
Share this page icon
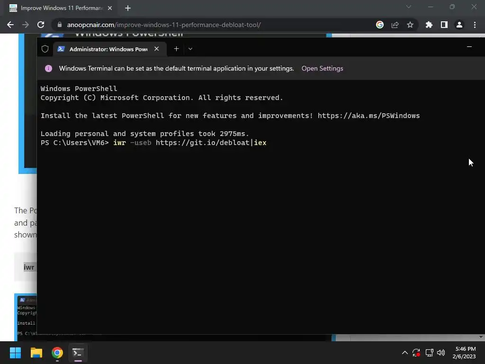coord(395,25)
